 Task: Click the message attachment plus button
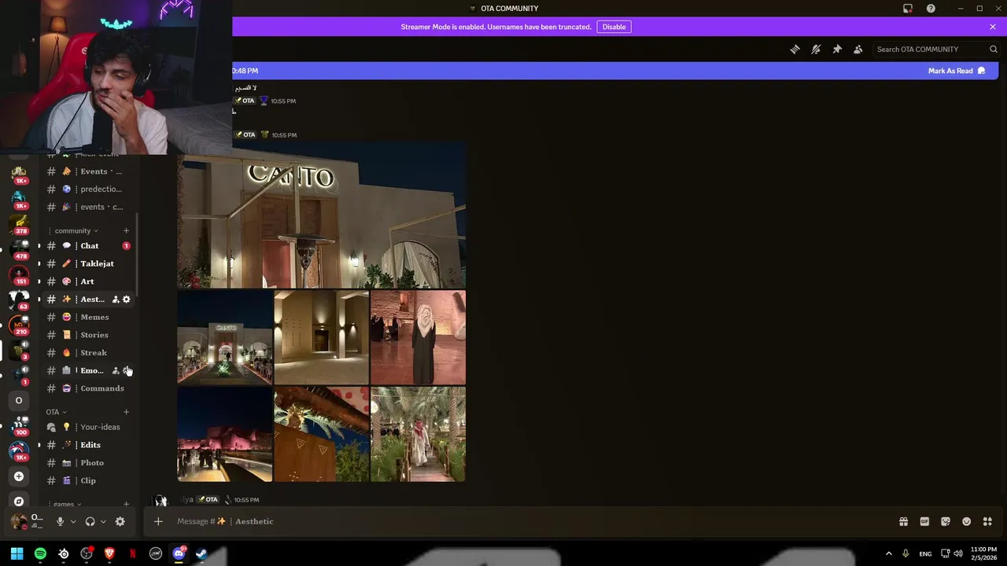(x=158, y=521)
